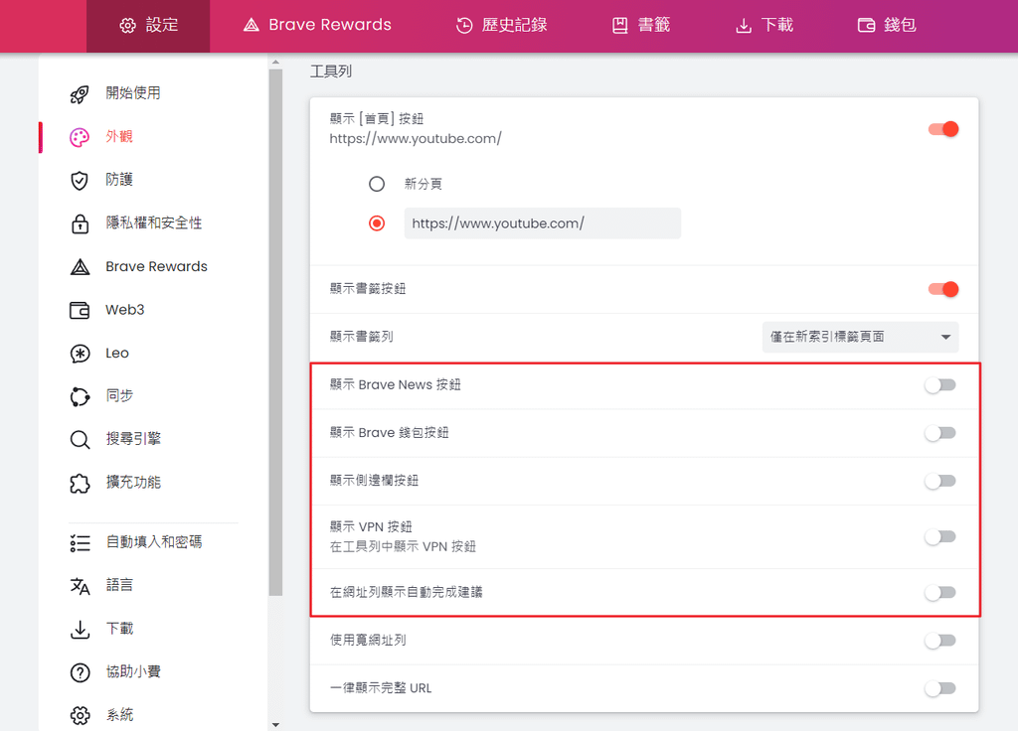Screen dimensions: 1018x731
Task: Click the sync icon for 同步
Action: (x=80, y=396)
